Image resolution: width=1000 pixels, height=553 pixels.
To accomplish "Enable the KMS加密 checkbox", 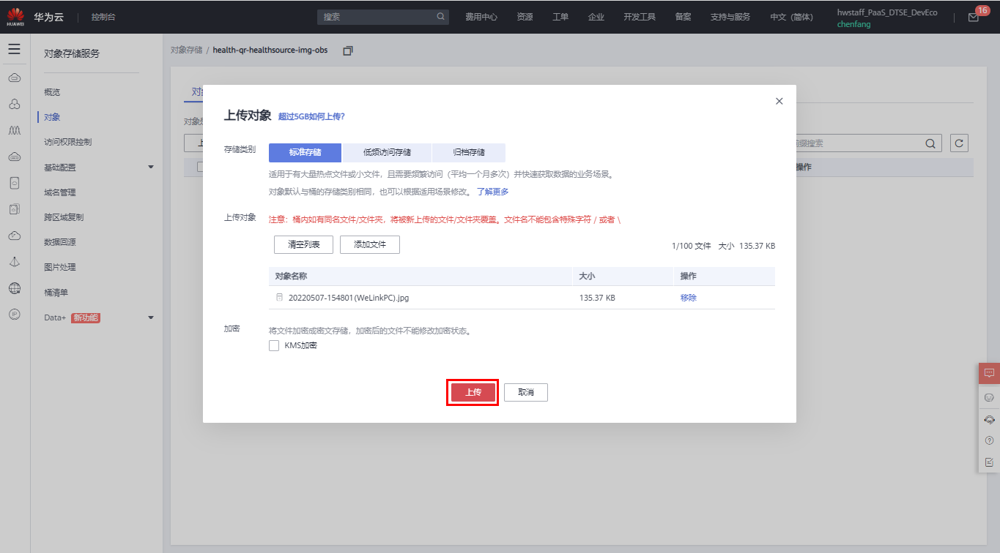I will (x=274, y=345).
